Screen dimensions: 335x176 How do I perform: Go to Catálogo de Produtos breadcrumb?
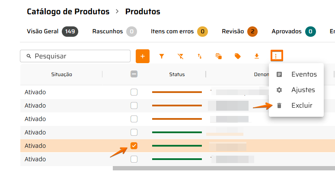[x=68, y=12]
